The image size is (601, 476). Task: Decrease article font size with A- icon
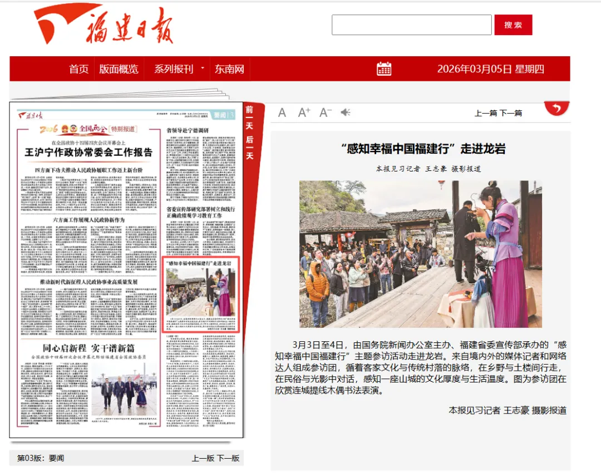(x=324, y=111)
